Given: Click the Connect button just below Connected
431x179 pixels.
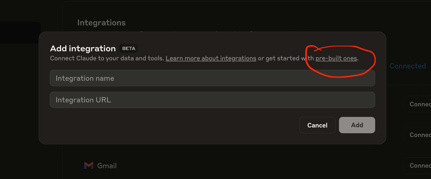Looking at the screenshot, I should pyautogui.click(x=418, y=104).
